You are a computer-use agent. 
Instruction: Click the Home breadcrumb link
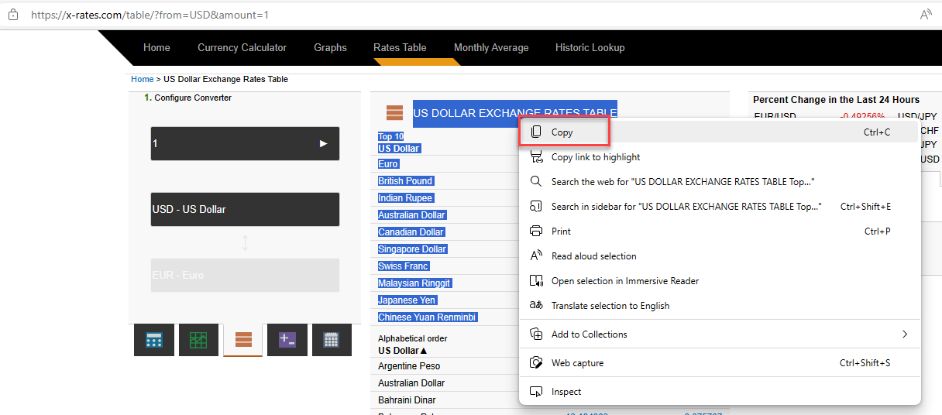(x=143, y=79)
